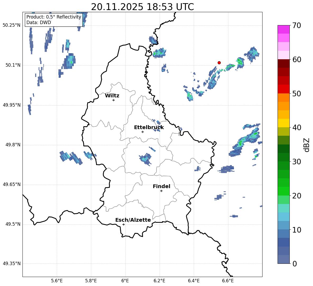The height and width of the screenshot is (286, 313).
Task: Click the slate-blue bottom colorbar segment at 0
Action: pyautogui.click(x=283, y=259)
